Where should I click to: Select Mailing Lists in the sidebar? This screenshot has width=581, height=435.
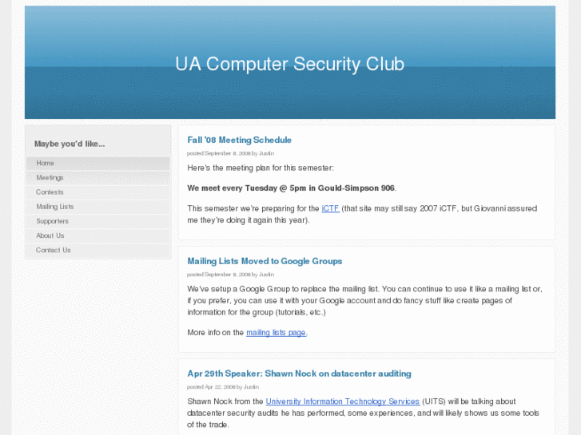point(54,207)
